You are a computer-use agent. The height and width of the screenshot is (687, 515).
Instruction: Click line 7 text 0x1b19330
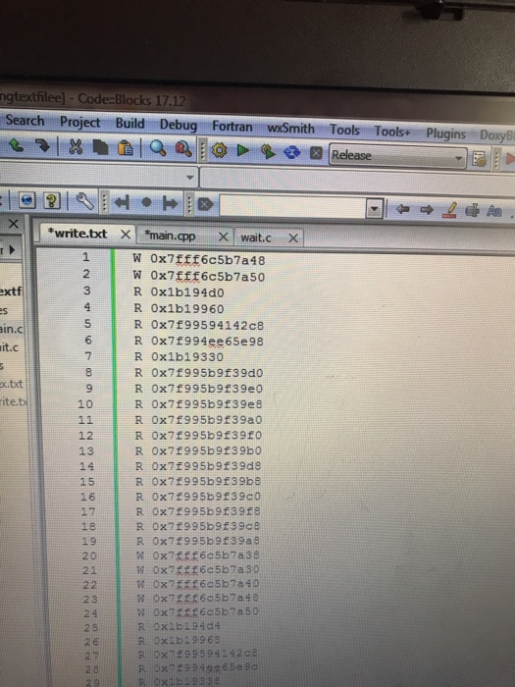coord(187,357)
